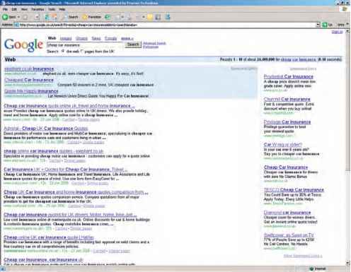Image resolution: width=351 pixels, height=272 pixels.
Task: Click the blue Messenger icon ending the toolbar
Action: click(x=168, y=17)
